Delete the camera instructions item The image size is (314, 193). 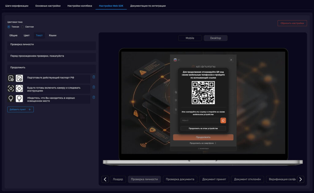pos(94,87)
